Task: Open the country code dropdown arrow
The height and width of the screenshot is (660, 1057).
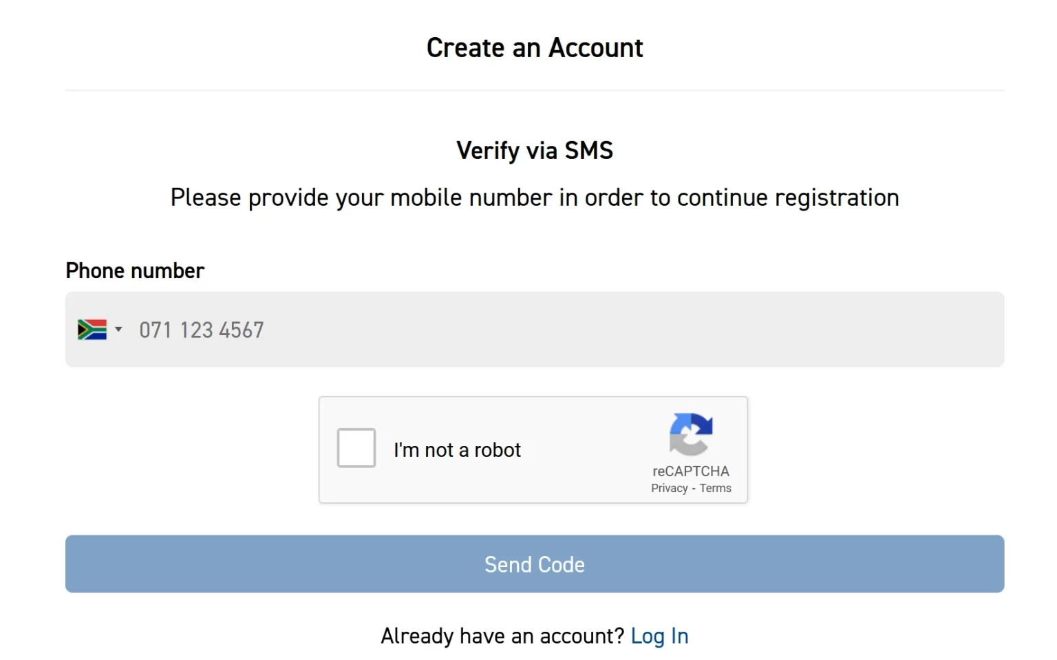Action: (118, 330)
